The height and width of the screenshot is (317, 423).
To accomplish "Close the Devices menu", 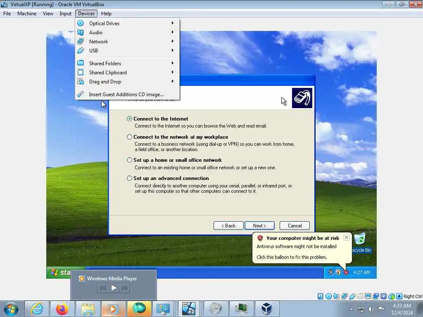I will pyautogui.click(x=86, y=14).
